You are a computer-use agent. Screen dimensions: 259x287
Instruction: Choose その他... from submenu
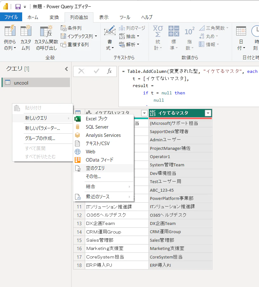click(104, 176)
